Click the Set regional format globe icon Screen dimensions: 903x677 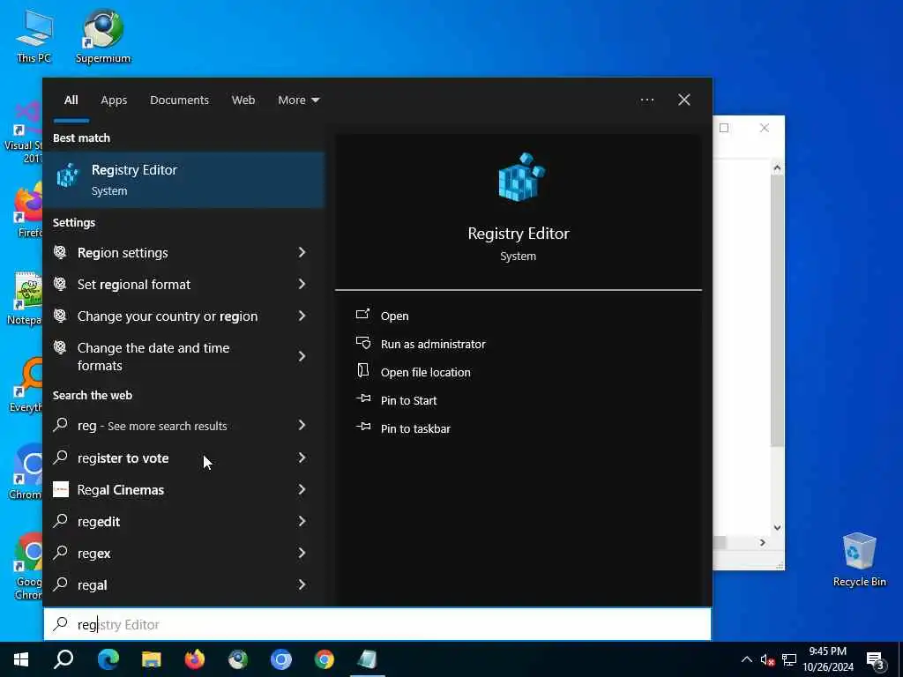click(x=60, y=284)
